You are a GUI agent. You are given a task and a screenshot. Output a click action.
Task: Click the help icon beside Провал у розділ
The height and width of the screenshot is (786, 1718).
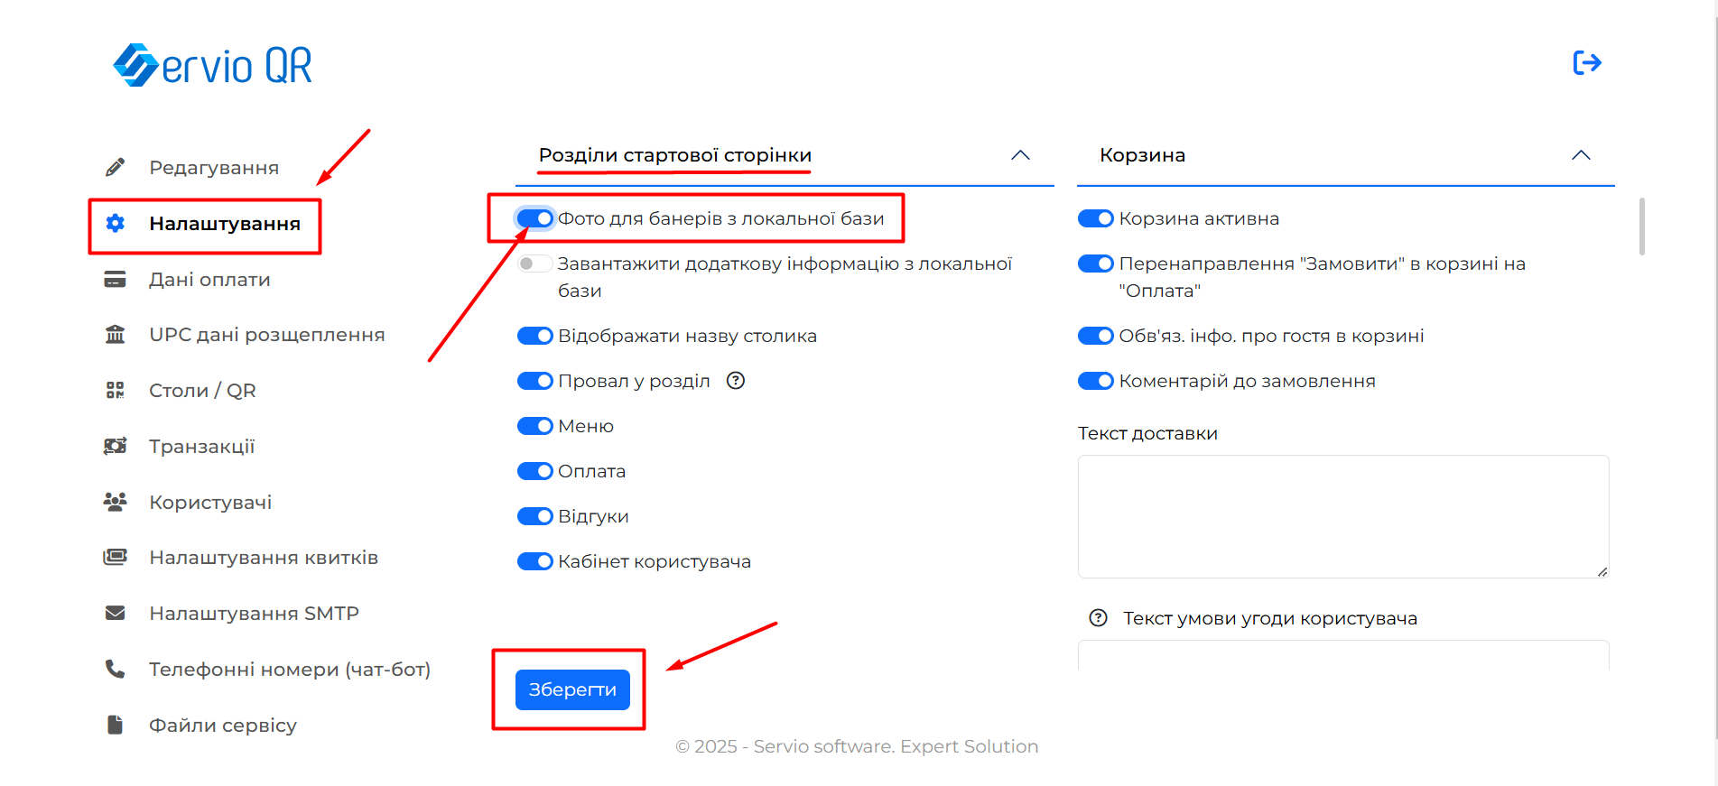(x=736, y=381)
